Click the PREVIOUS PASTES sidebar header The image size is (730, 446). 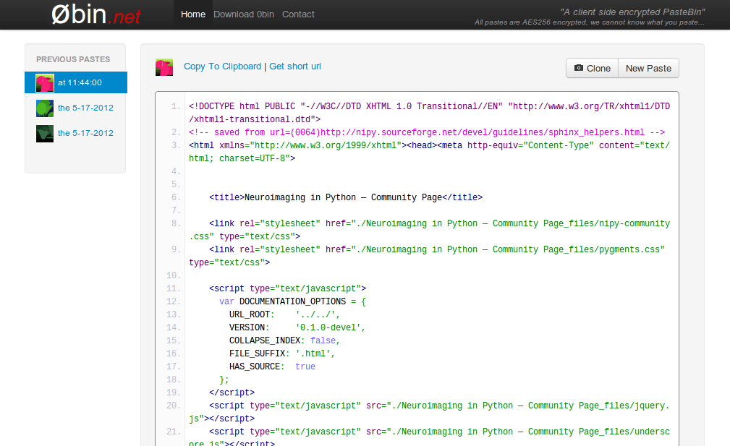[x=73, y=59]
